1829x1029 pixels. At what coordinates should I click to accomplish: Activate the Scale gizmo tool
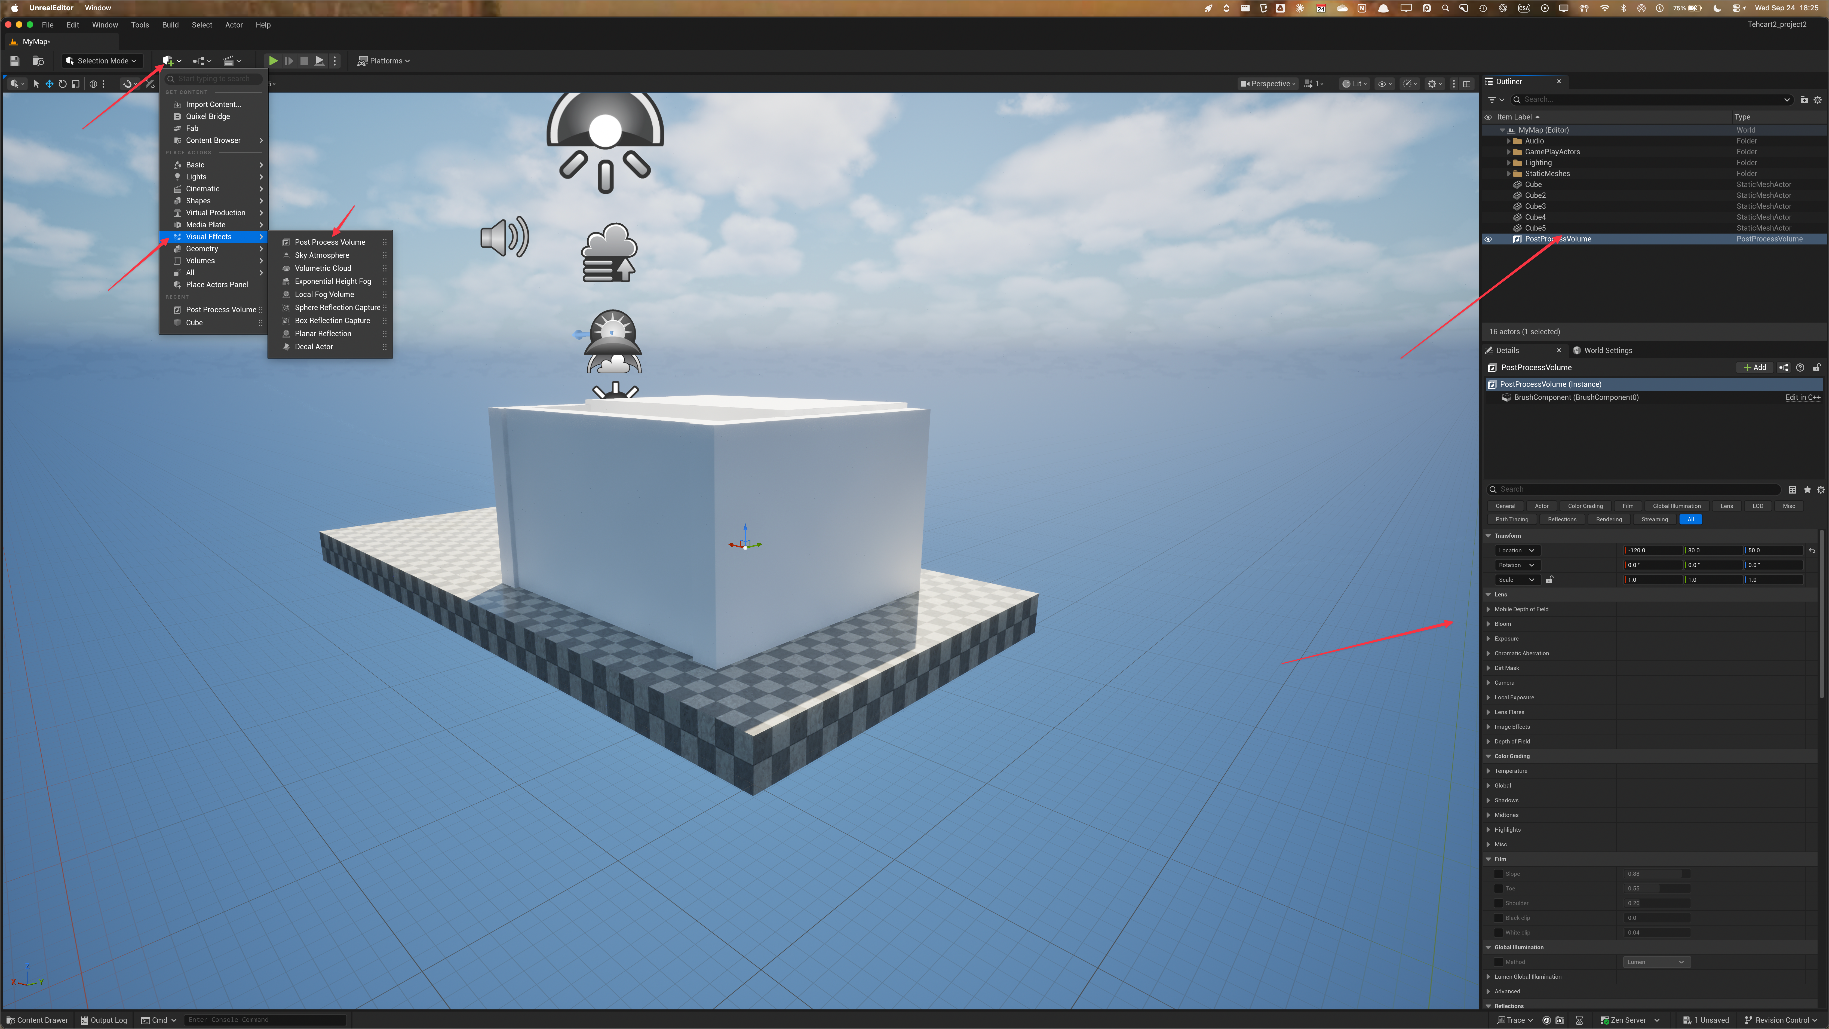pos(75,84)
